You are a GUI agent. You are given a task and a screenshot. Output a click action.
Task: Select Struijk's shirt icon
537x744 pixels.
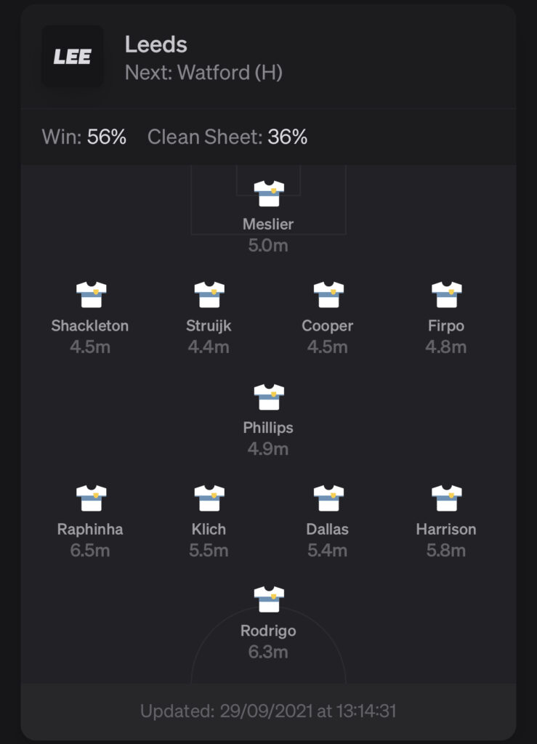click(209, 295)
